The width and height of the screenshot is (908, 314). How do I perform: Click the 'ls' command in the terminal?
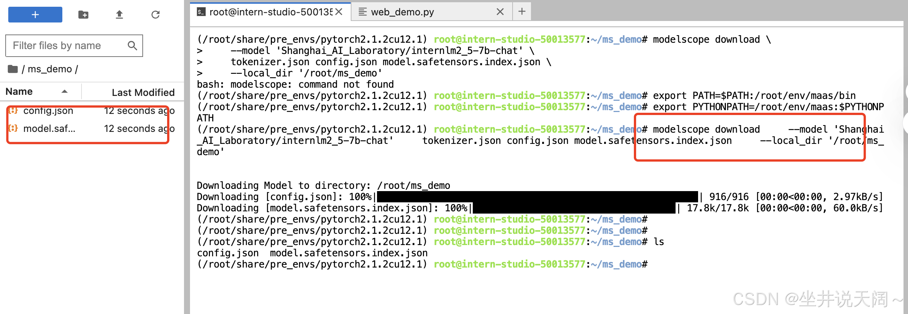(x=659, y=242)
